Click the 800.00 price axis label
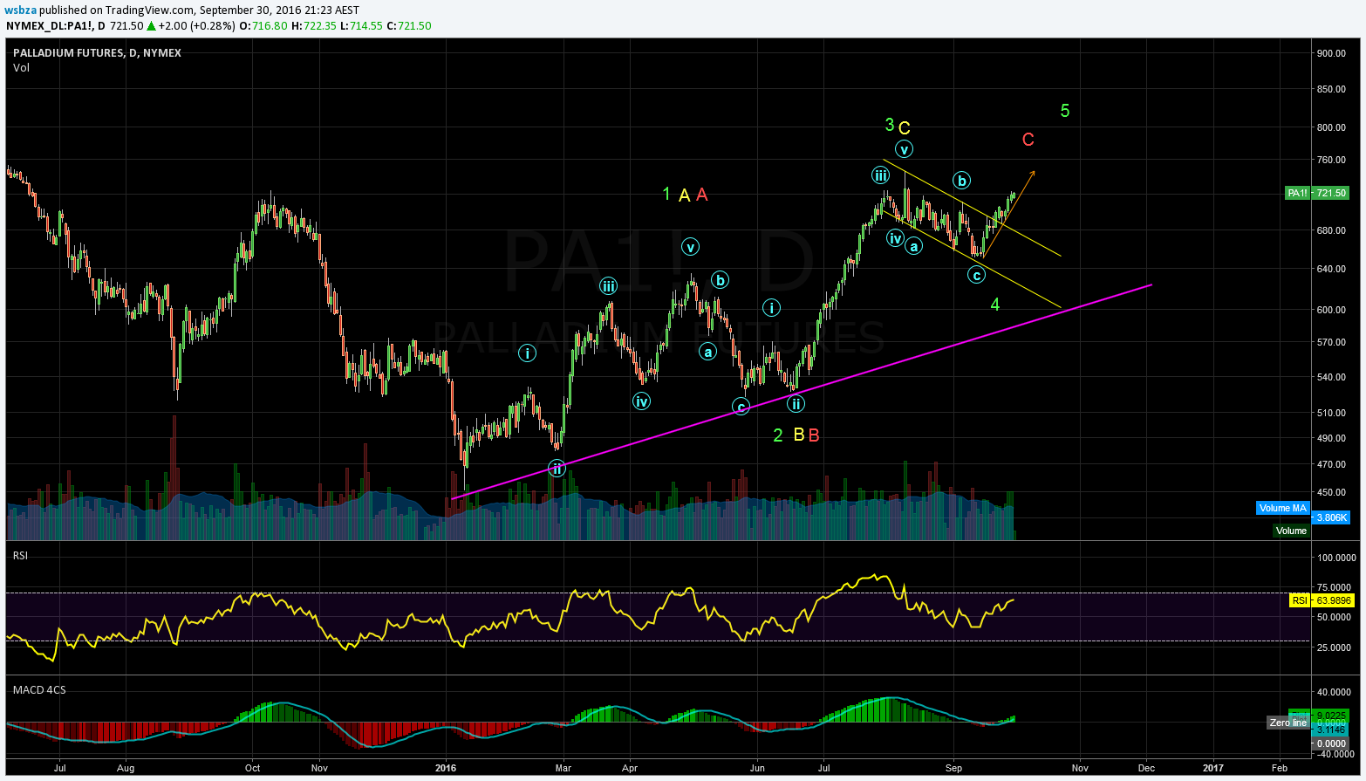Image resolution: width=1366 pixels, height=781 pixels. pos(1331,127)
